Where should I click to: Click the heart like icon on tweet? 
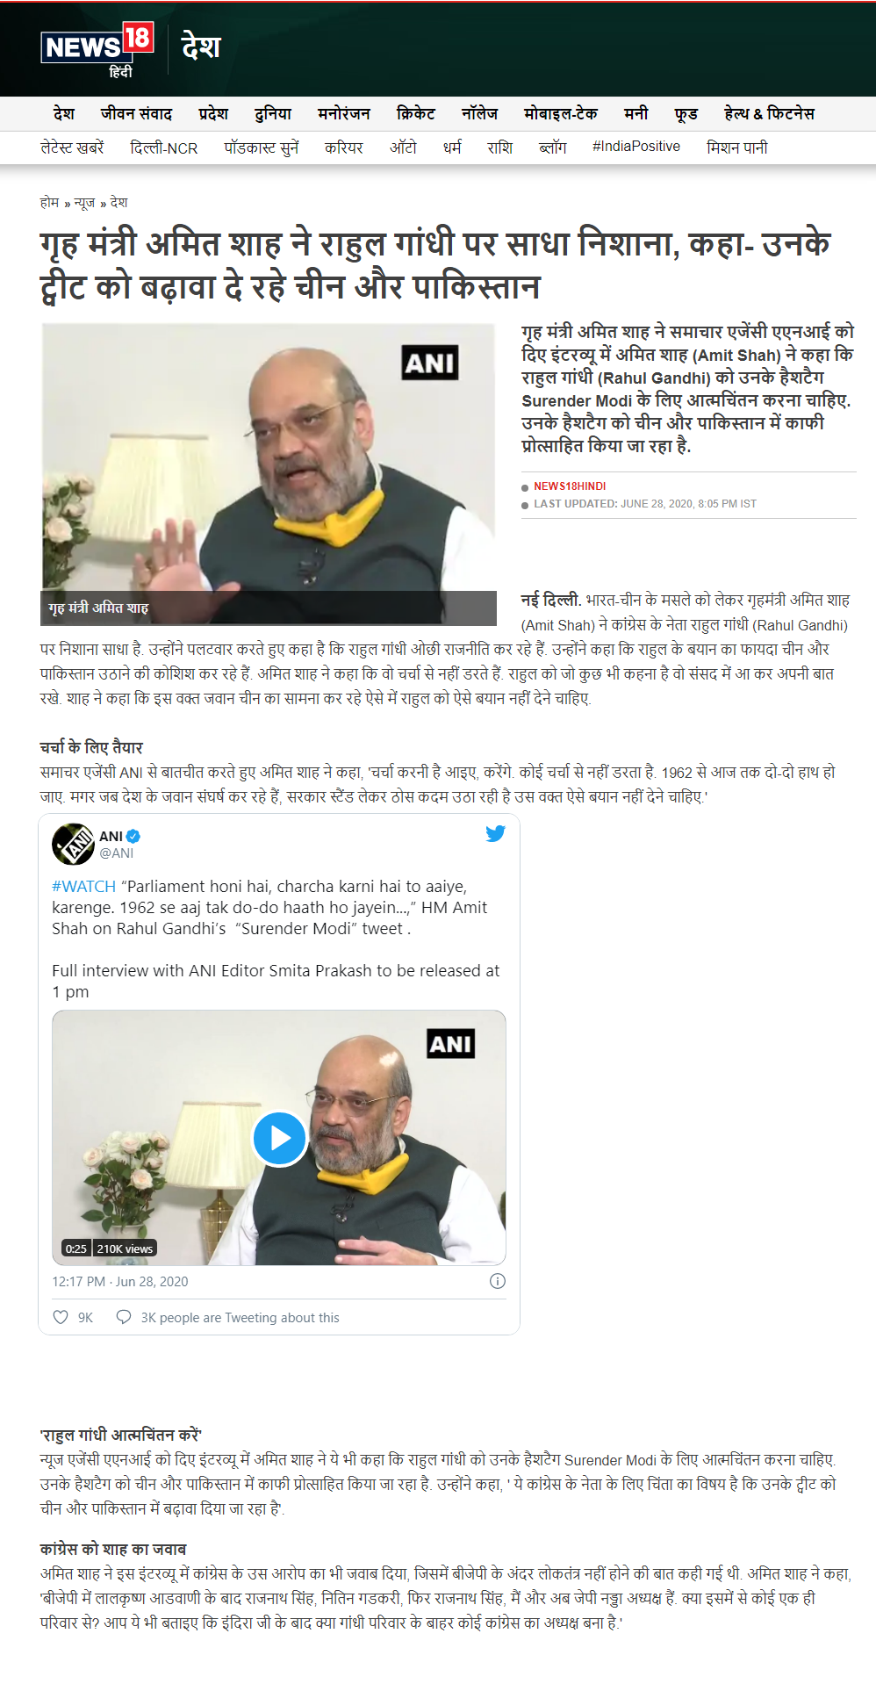(x=61, y=1317)
